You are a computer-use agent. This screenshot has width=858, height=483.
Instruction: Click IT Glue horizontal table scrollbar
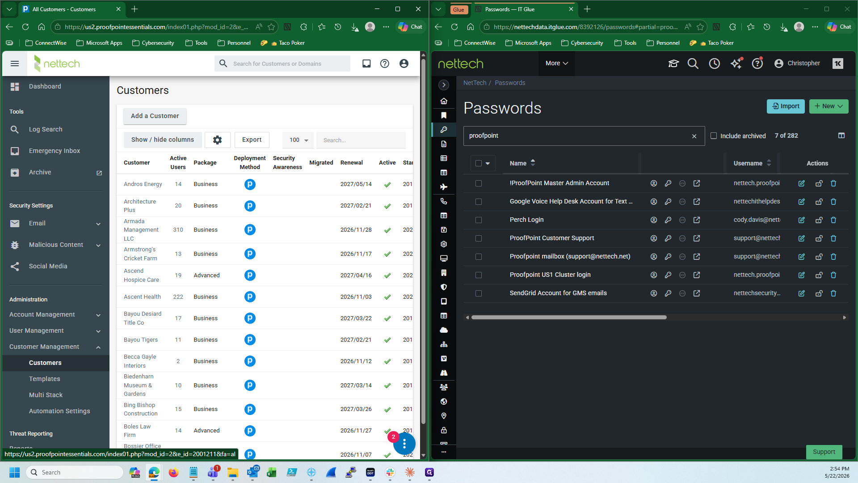569,318
